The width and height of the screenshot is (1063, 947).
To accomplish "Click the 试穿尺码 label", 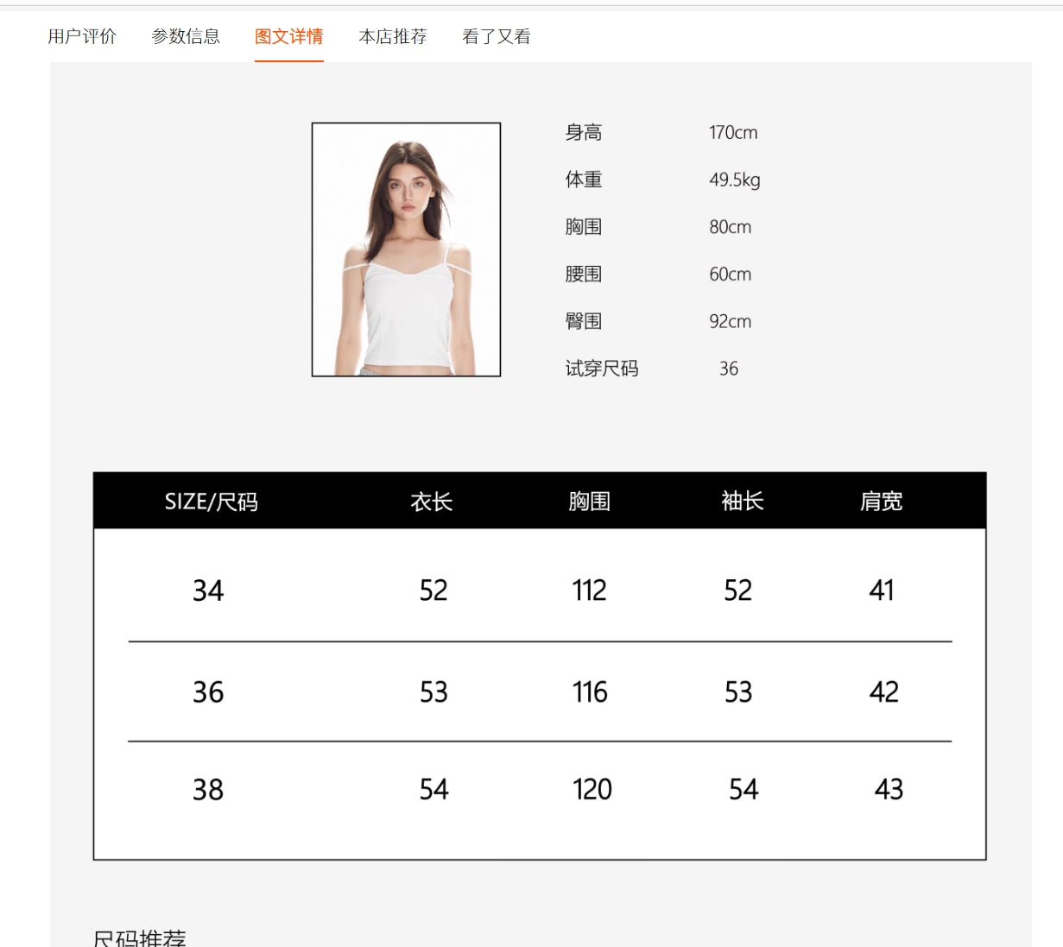I will (x=602, y=369).
